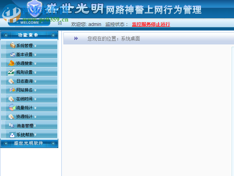Image resolution: width=234 pixels, height=176 pixels.
Task: Click the 网路神警上网行为管理 title
Action: click(x=154, y=10)
